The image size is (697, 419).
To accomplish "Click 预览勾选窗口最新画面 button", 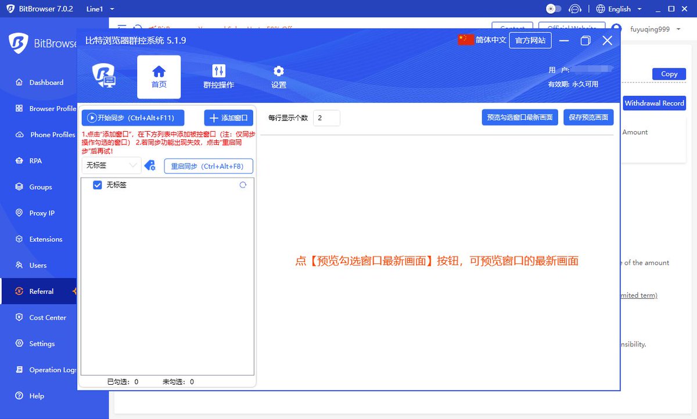I will point(520,117).
